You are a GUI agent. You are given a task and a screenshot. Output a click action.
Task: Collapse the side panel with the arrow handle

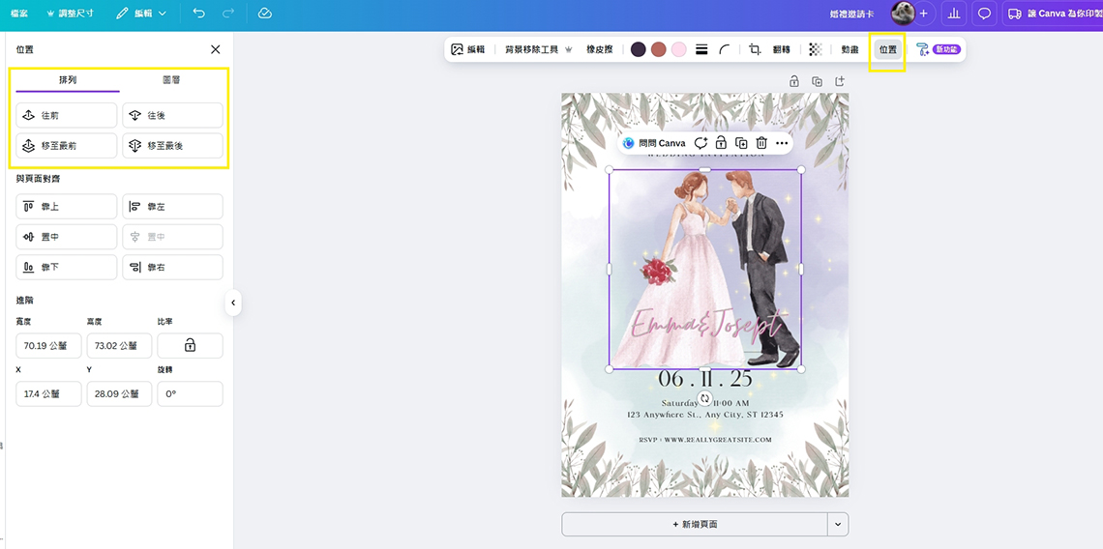coord(233,303)
